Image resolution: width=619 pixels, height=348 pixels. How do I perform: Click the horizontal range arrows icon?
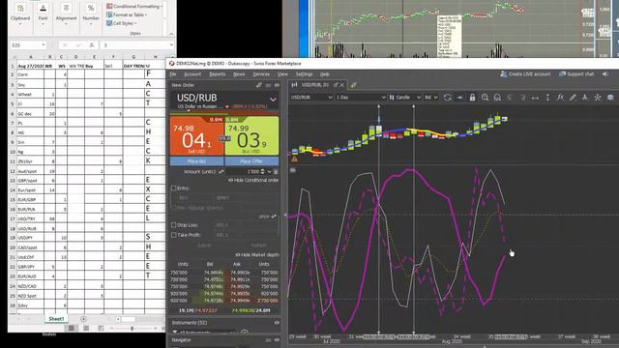(x=535, y=98)
